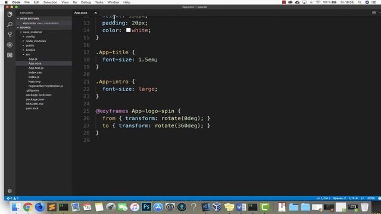Screen dimensions: 381x214
Task: Open the Selection menu
Action: pos(50,2)
